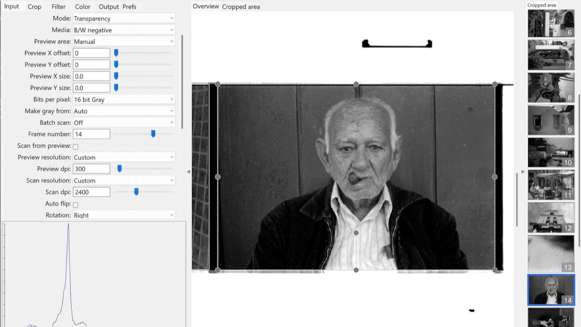Viewport: 581px width, 327px height.
Task: Open the Rotation dropdown
Action: pyautogui.click(x=124, y=215)
